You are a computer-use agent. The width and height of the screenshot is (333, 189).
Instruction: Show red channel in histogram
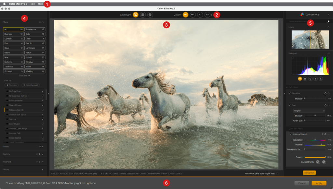(305, 78)
